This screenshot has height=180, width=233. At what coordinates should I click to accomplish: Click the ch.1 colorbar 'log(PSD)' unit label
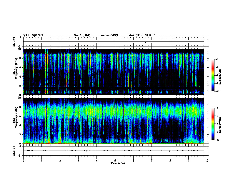220,76
